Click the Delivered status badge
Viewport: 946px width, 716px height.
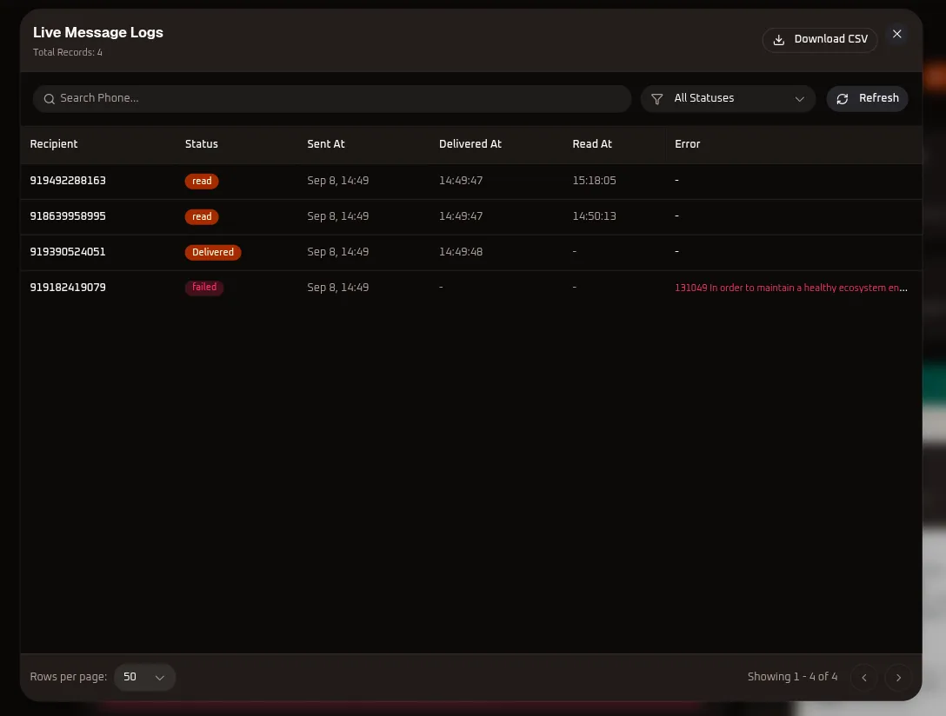coord(213,253)
